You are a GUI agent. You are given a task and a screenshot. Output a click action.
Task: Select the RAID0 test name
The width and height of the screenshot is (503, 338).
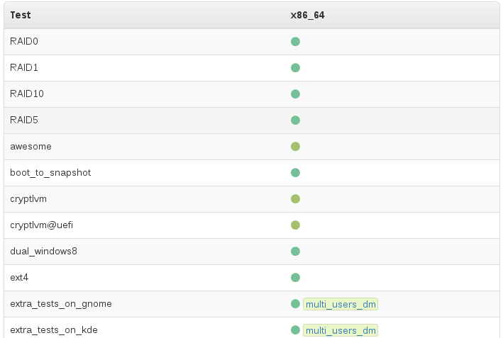24,41
